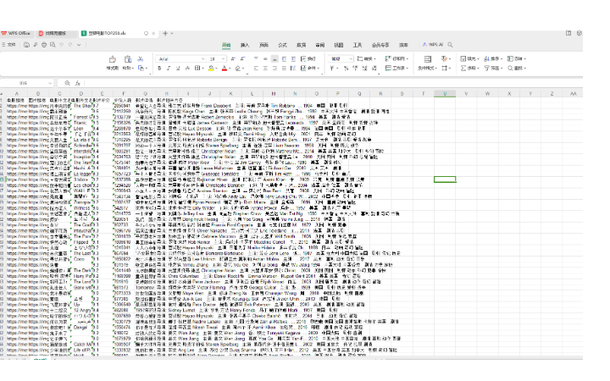
Task: Open the Data ribbon tab
Action: click(x=301, y=45)
